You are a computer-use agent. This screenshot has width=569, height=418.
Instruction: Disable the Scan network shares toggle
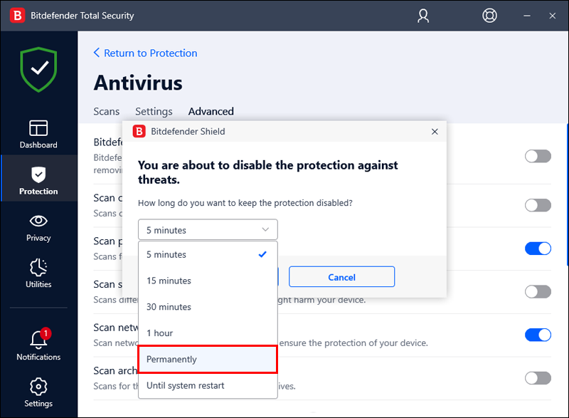click(x=538, y=335)
